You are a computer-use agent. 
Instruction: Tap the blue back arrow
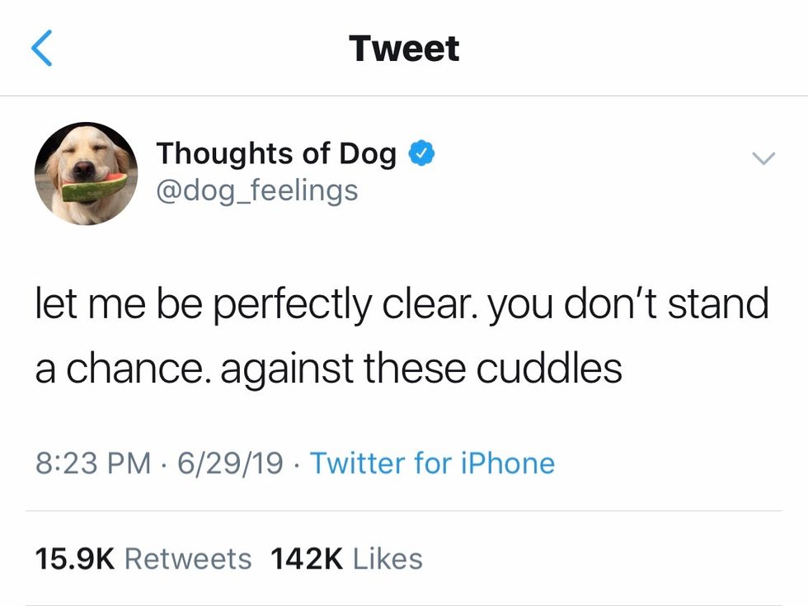pyautogui.click(x=43, y=48)
